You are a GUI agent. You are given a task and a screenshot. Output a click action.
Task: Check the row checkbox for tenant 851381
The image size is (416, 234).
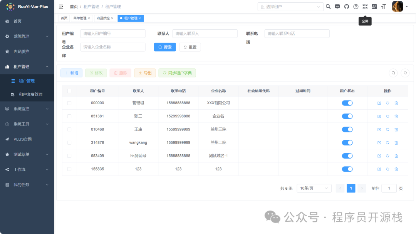click(x=69, y=116)
